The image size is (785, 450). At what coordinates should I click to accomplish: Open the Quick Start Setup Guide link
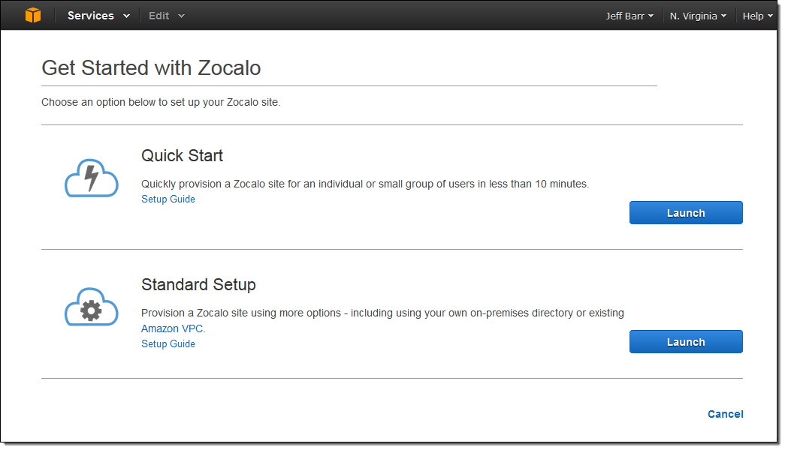click(x=168, y=199)
